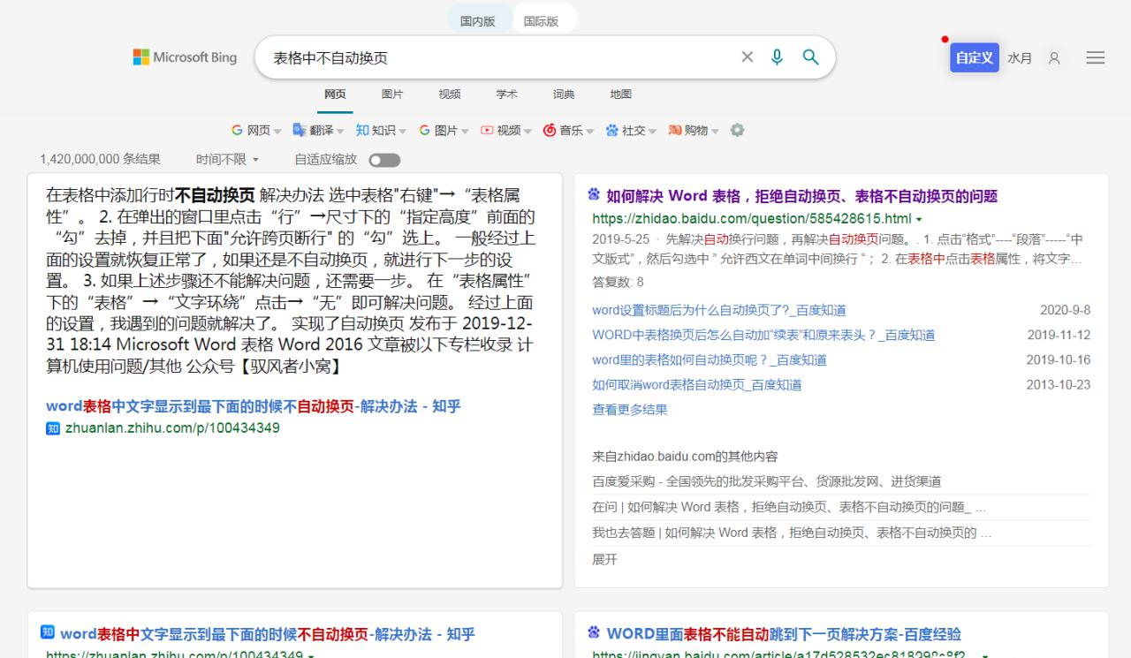
Task: Click date 2019-11-12
Action: pyautogui.click(x=1059, y=335)
